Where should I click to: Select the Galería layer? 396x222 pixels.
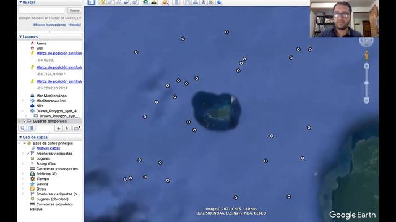(x=42, y=184)
